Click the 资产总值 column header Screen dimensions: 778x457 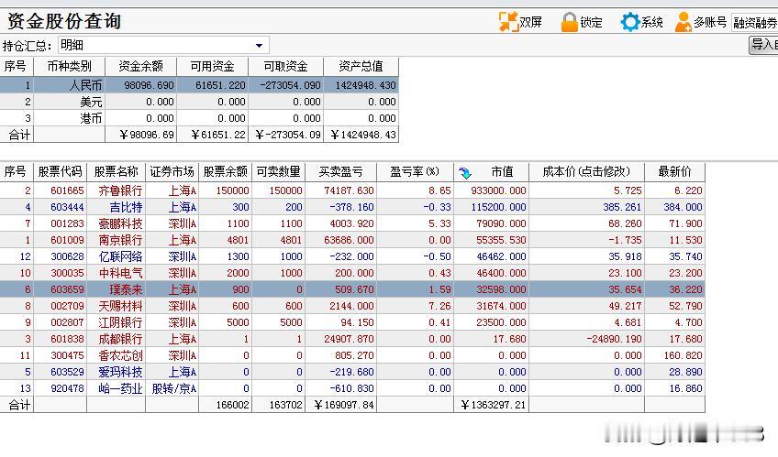pyautogui.click(x=361, y=66)
